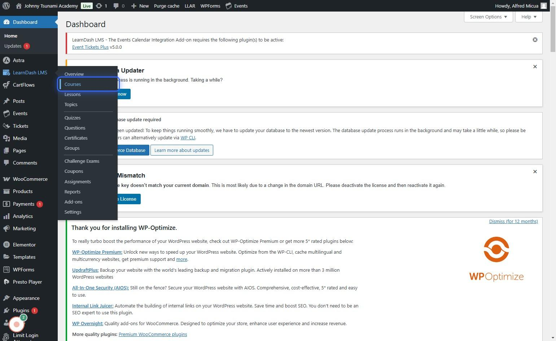Open Presto Player from sidebar icon
The height and width of the screenshot is (341, 556).
pos(6,282)
